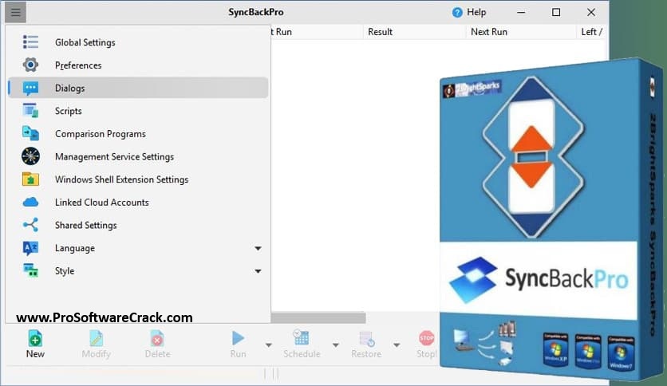The height and width of the screenshot is (386, 667).
Task: Sort by the Next Run column header
Action: [x=521, y=32]
